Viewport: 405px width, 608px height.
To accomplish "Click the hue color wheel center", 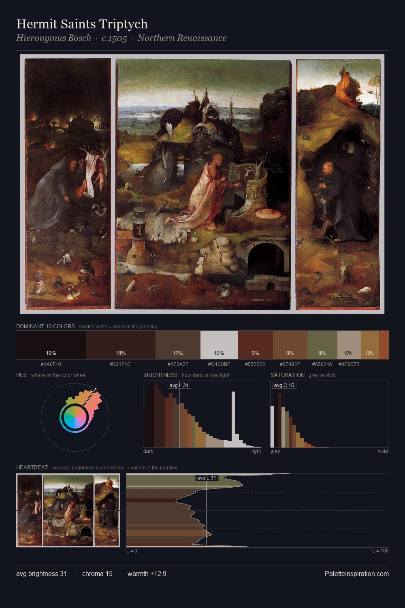I will [x=75, y=417].
